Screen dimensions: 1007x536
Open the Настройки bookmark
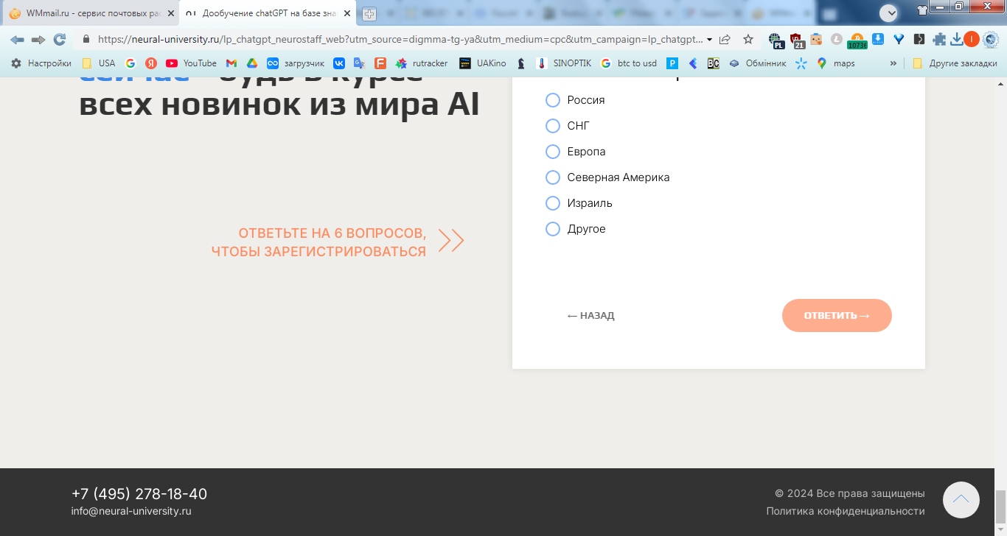click(41, 63)
